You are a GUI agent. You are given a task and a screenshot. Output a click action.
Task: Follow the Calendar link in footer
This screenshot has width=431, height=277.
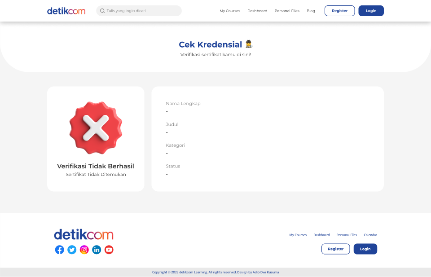(370, 235)
